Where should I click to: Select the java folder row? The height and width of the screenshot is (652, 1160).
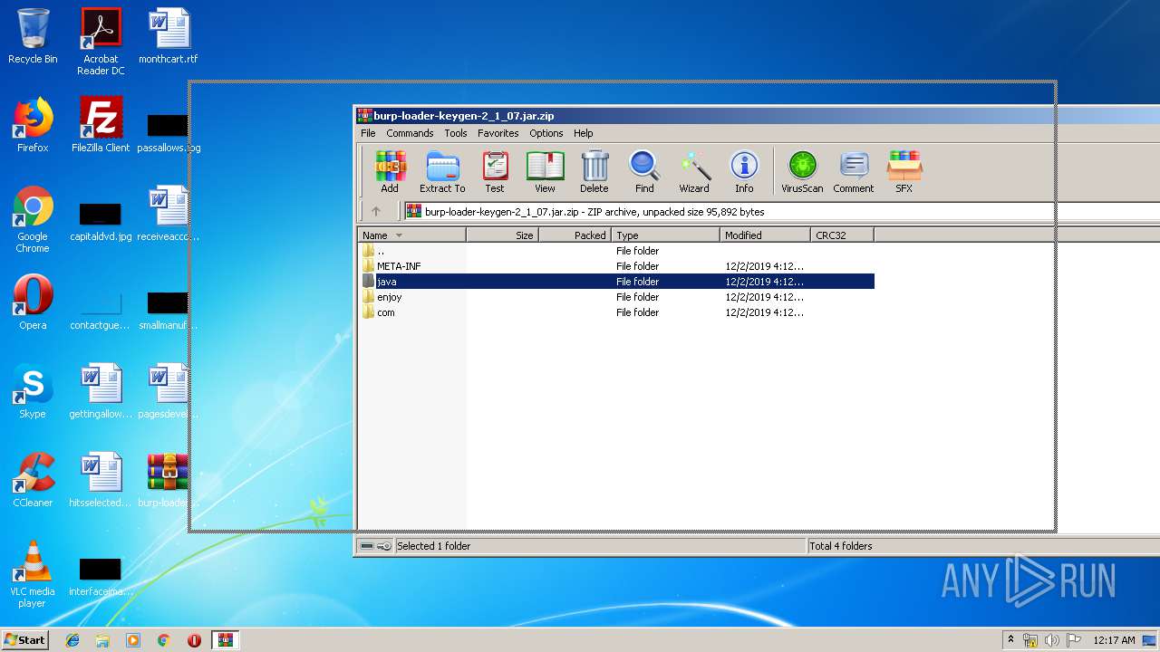616,282
